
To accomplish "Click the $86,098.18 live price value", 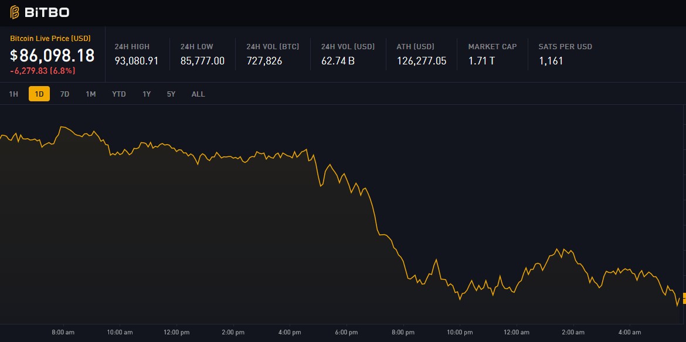I will pyautogui.click(x=52, y=55).
